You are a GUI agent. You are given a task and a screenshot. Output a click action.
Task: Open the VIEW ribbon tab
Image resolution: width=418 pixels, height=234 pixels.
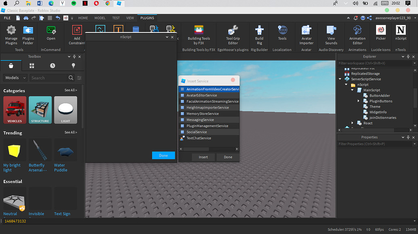130,18
